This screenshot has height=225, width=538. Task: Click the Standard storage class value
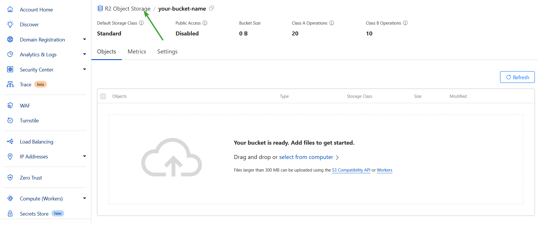(x=109, y=33)
